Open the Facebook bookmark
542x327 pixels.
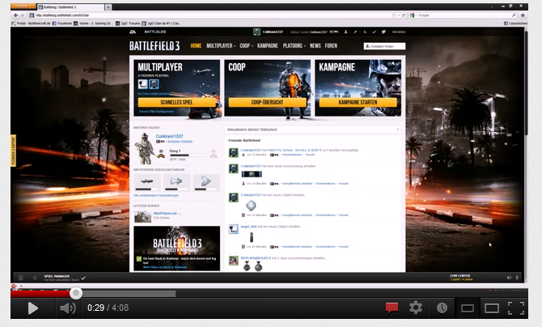click(x=62, y=23)
